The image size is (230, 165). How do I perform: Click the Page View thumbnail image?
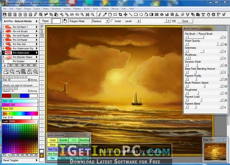(x=215, y=152)
